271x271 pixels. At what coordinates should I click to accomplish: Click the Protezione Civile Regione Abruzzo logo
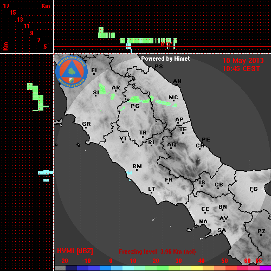(72, 72)
